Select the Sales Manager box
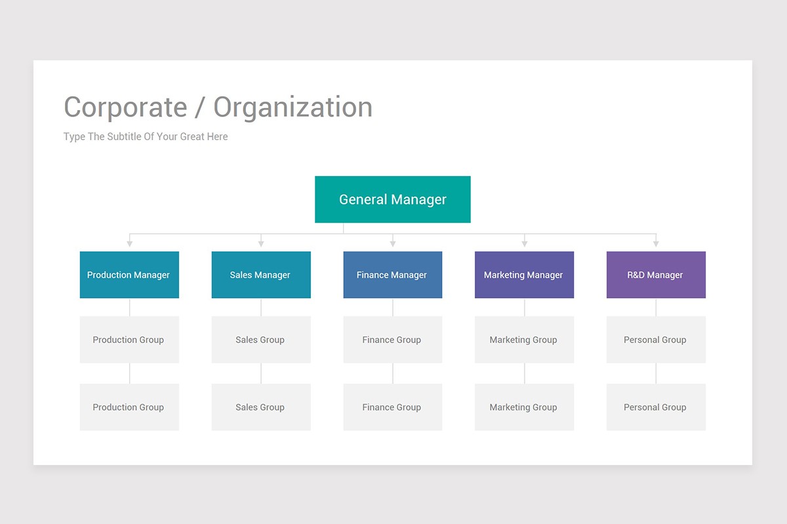Viewport: 787px width, 524px height. coord(261,275)
